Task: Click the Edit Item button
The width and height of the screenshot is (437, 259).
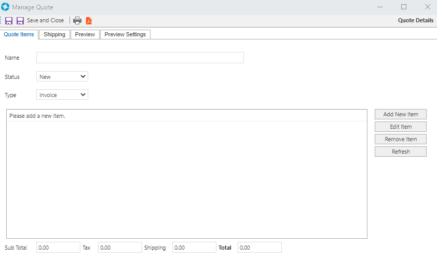Action: point(400,127)
